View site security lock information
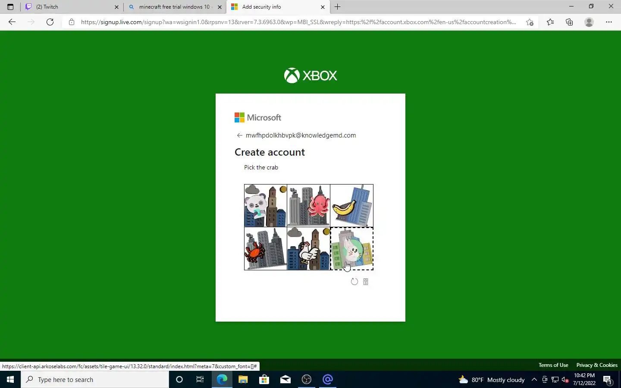This screenshot has height=388, width=621. [x=72, y=22]
